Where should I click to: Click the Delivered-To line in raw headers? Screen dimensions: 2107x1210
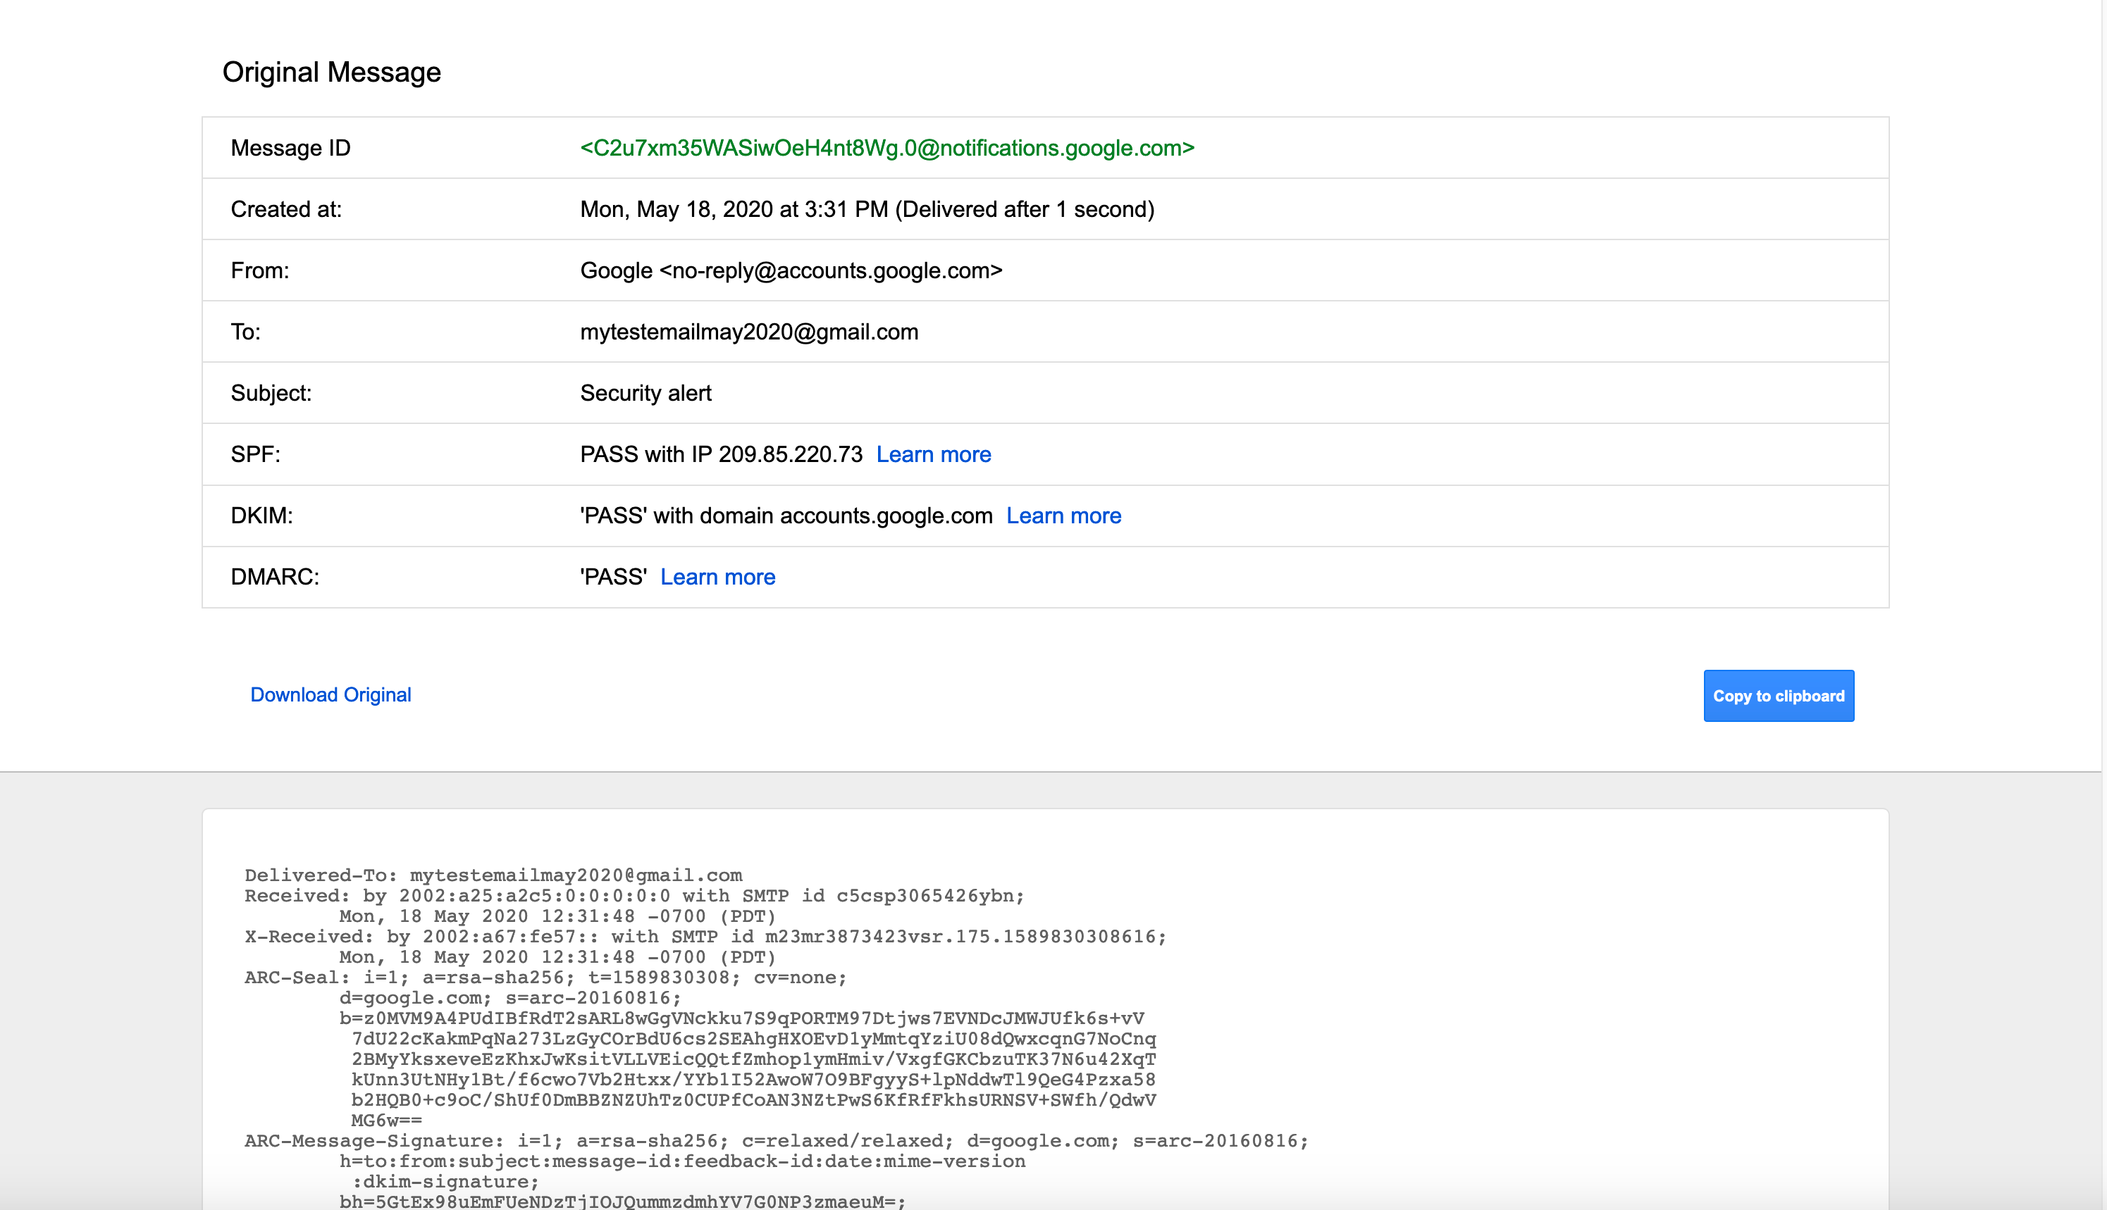pos(493,875)
